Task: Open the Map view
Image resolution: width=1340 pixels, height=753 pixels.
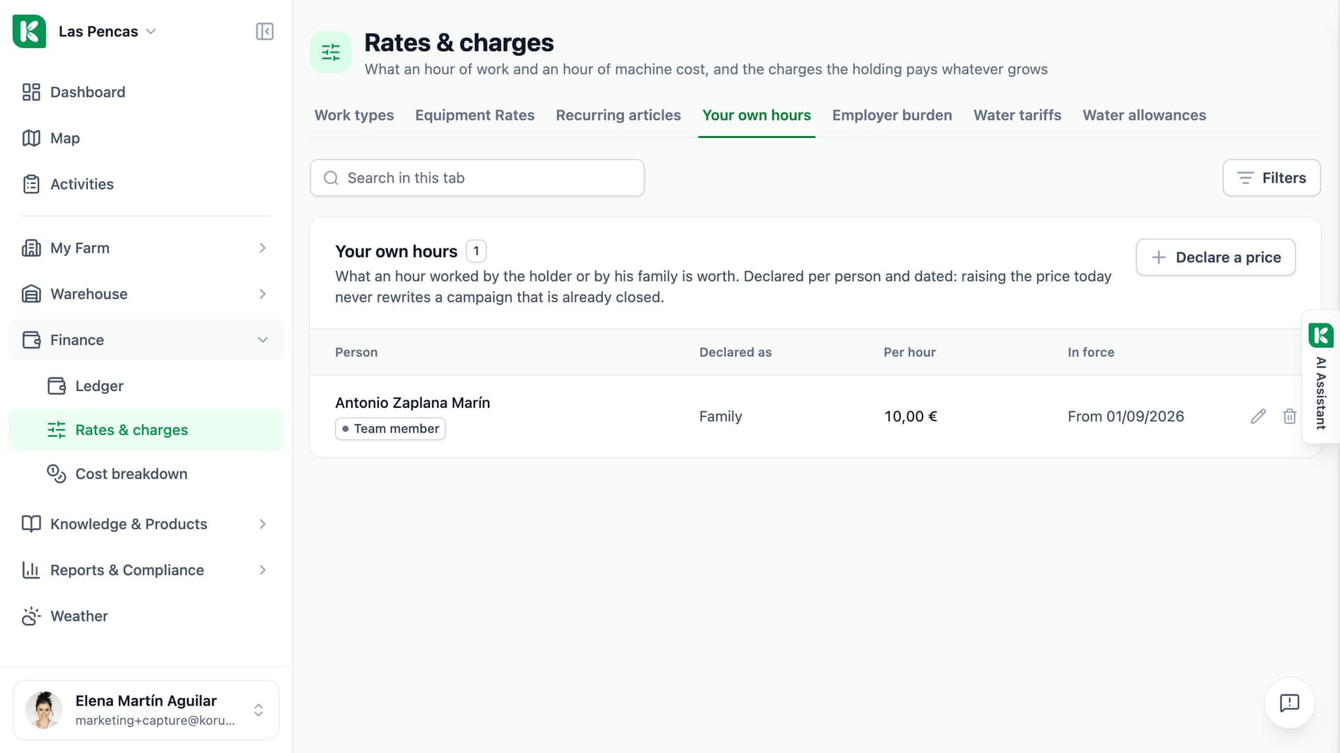Action: point(146,138)
